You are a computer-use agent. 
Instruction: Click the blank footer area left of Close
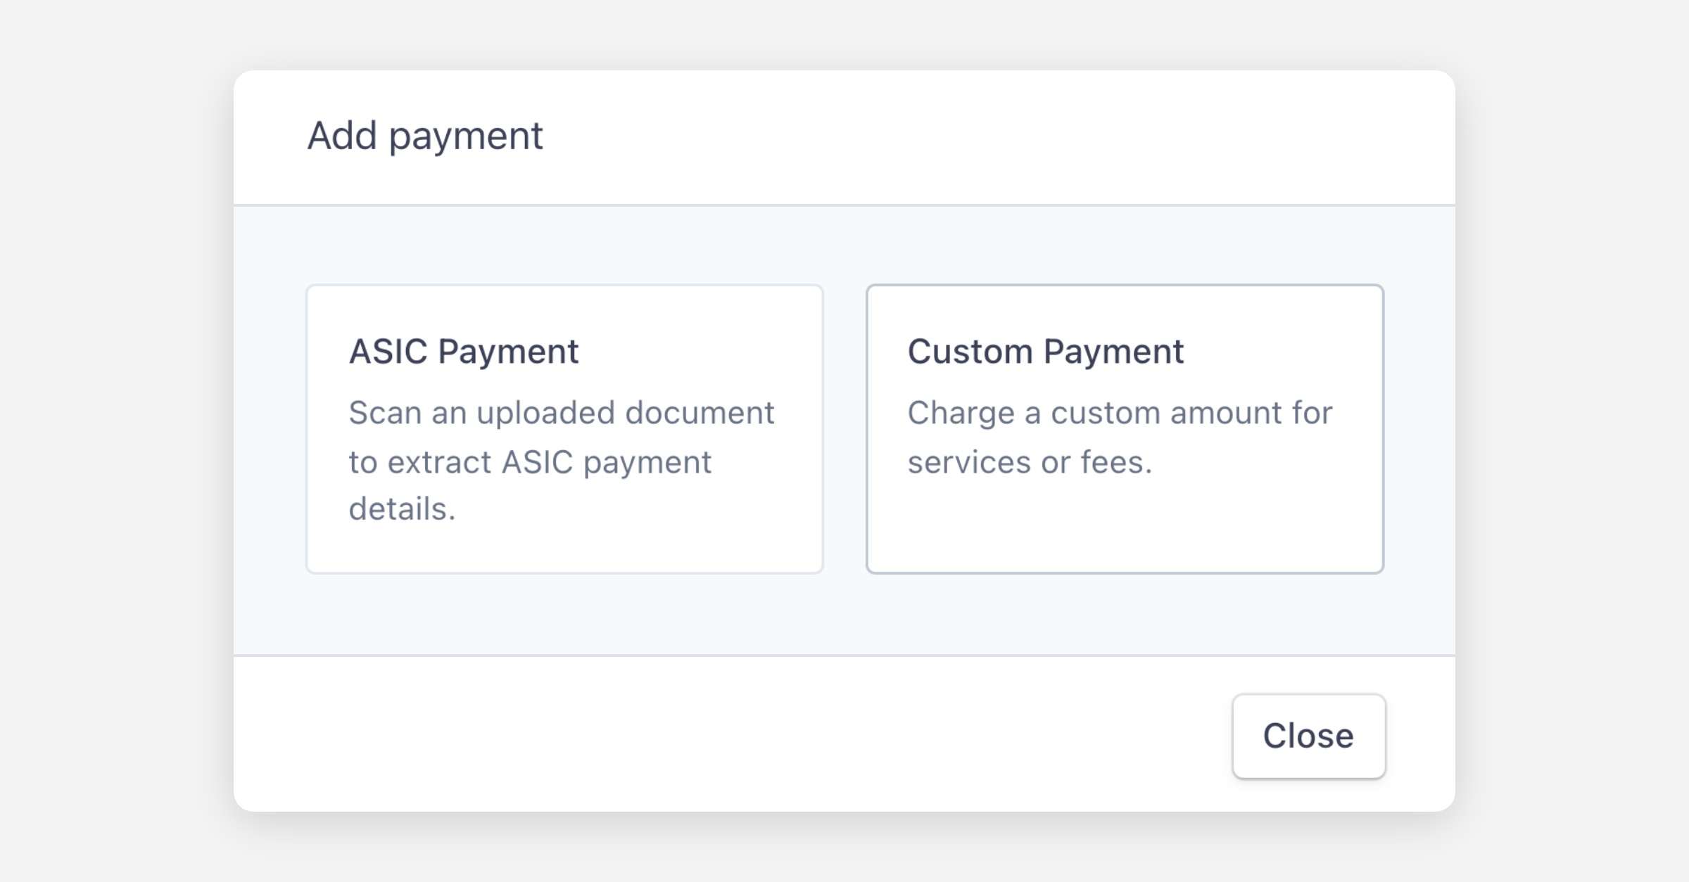pos(704,735)
